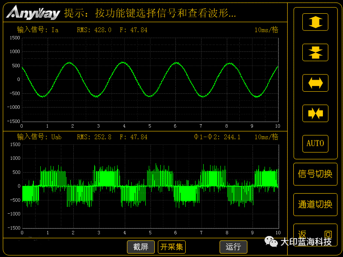Click the Uab PWM waveform plot
Image resolution: width=343 pixels, height=257 pixels.
tap(150, 186)
